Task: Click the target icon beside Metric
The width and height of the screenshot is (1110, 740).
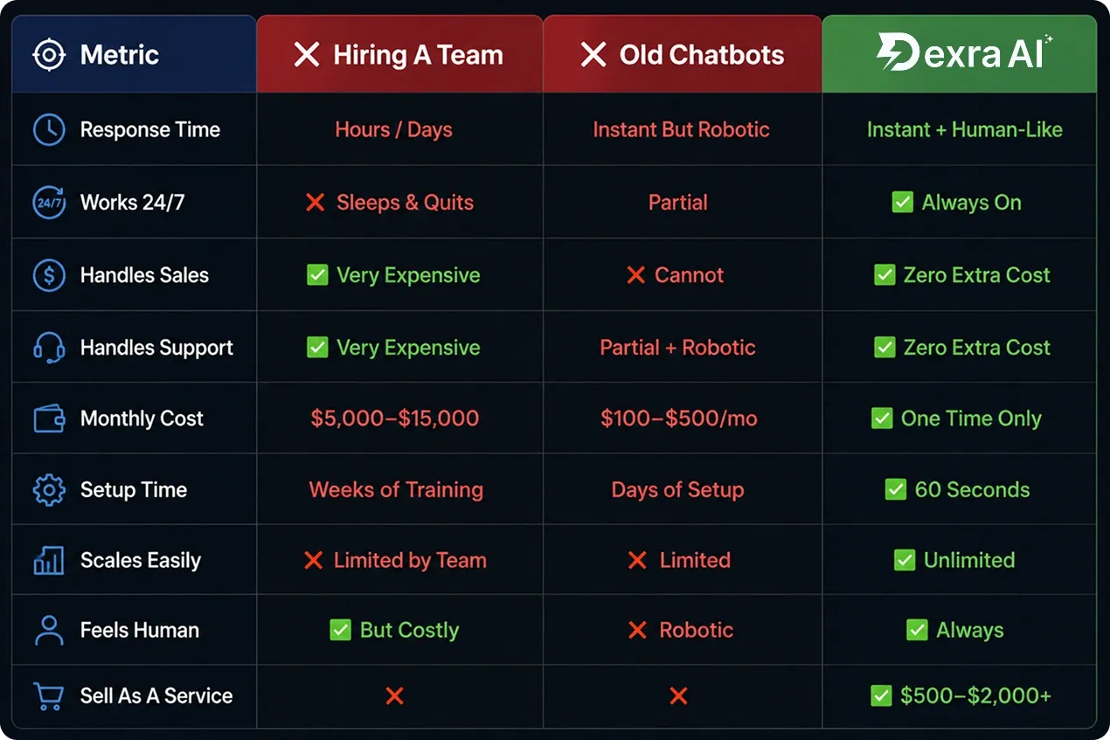Action: pos(48,55)
